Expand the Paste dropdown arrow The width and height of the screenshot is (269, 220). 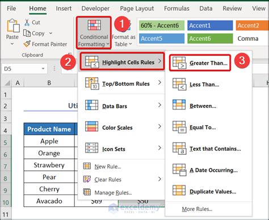[x=12, y=44]
